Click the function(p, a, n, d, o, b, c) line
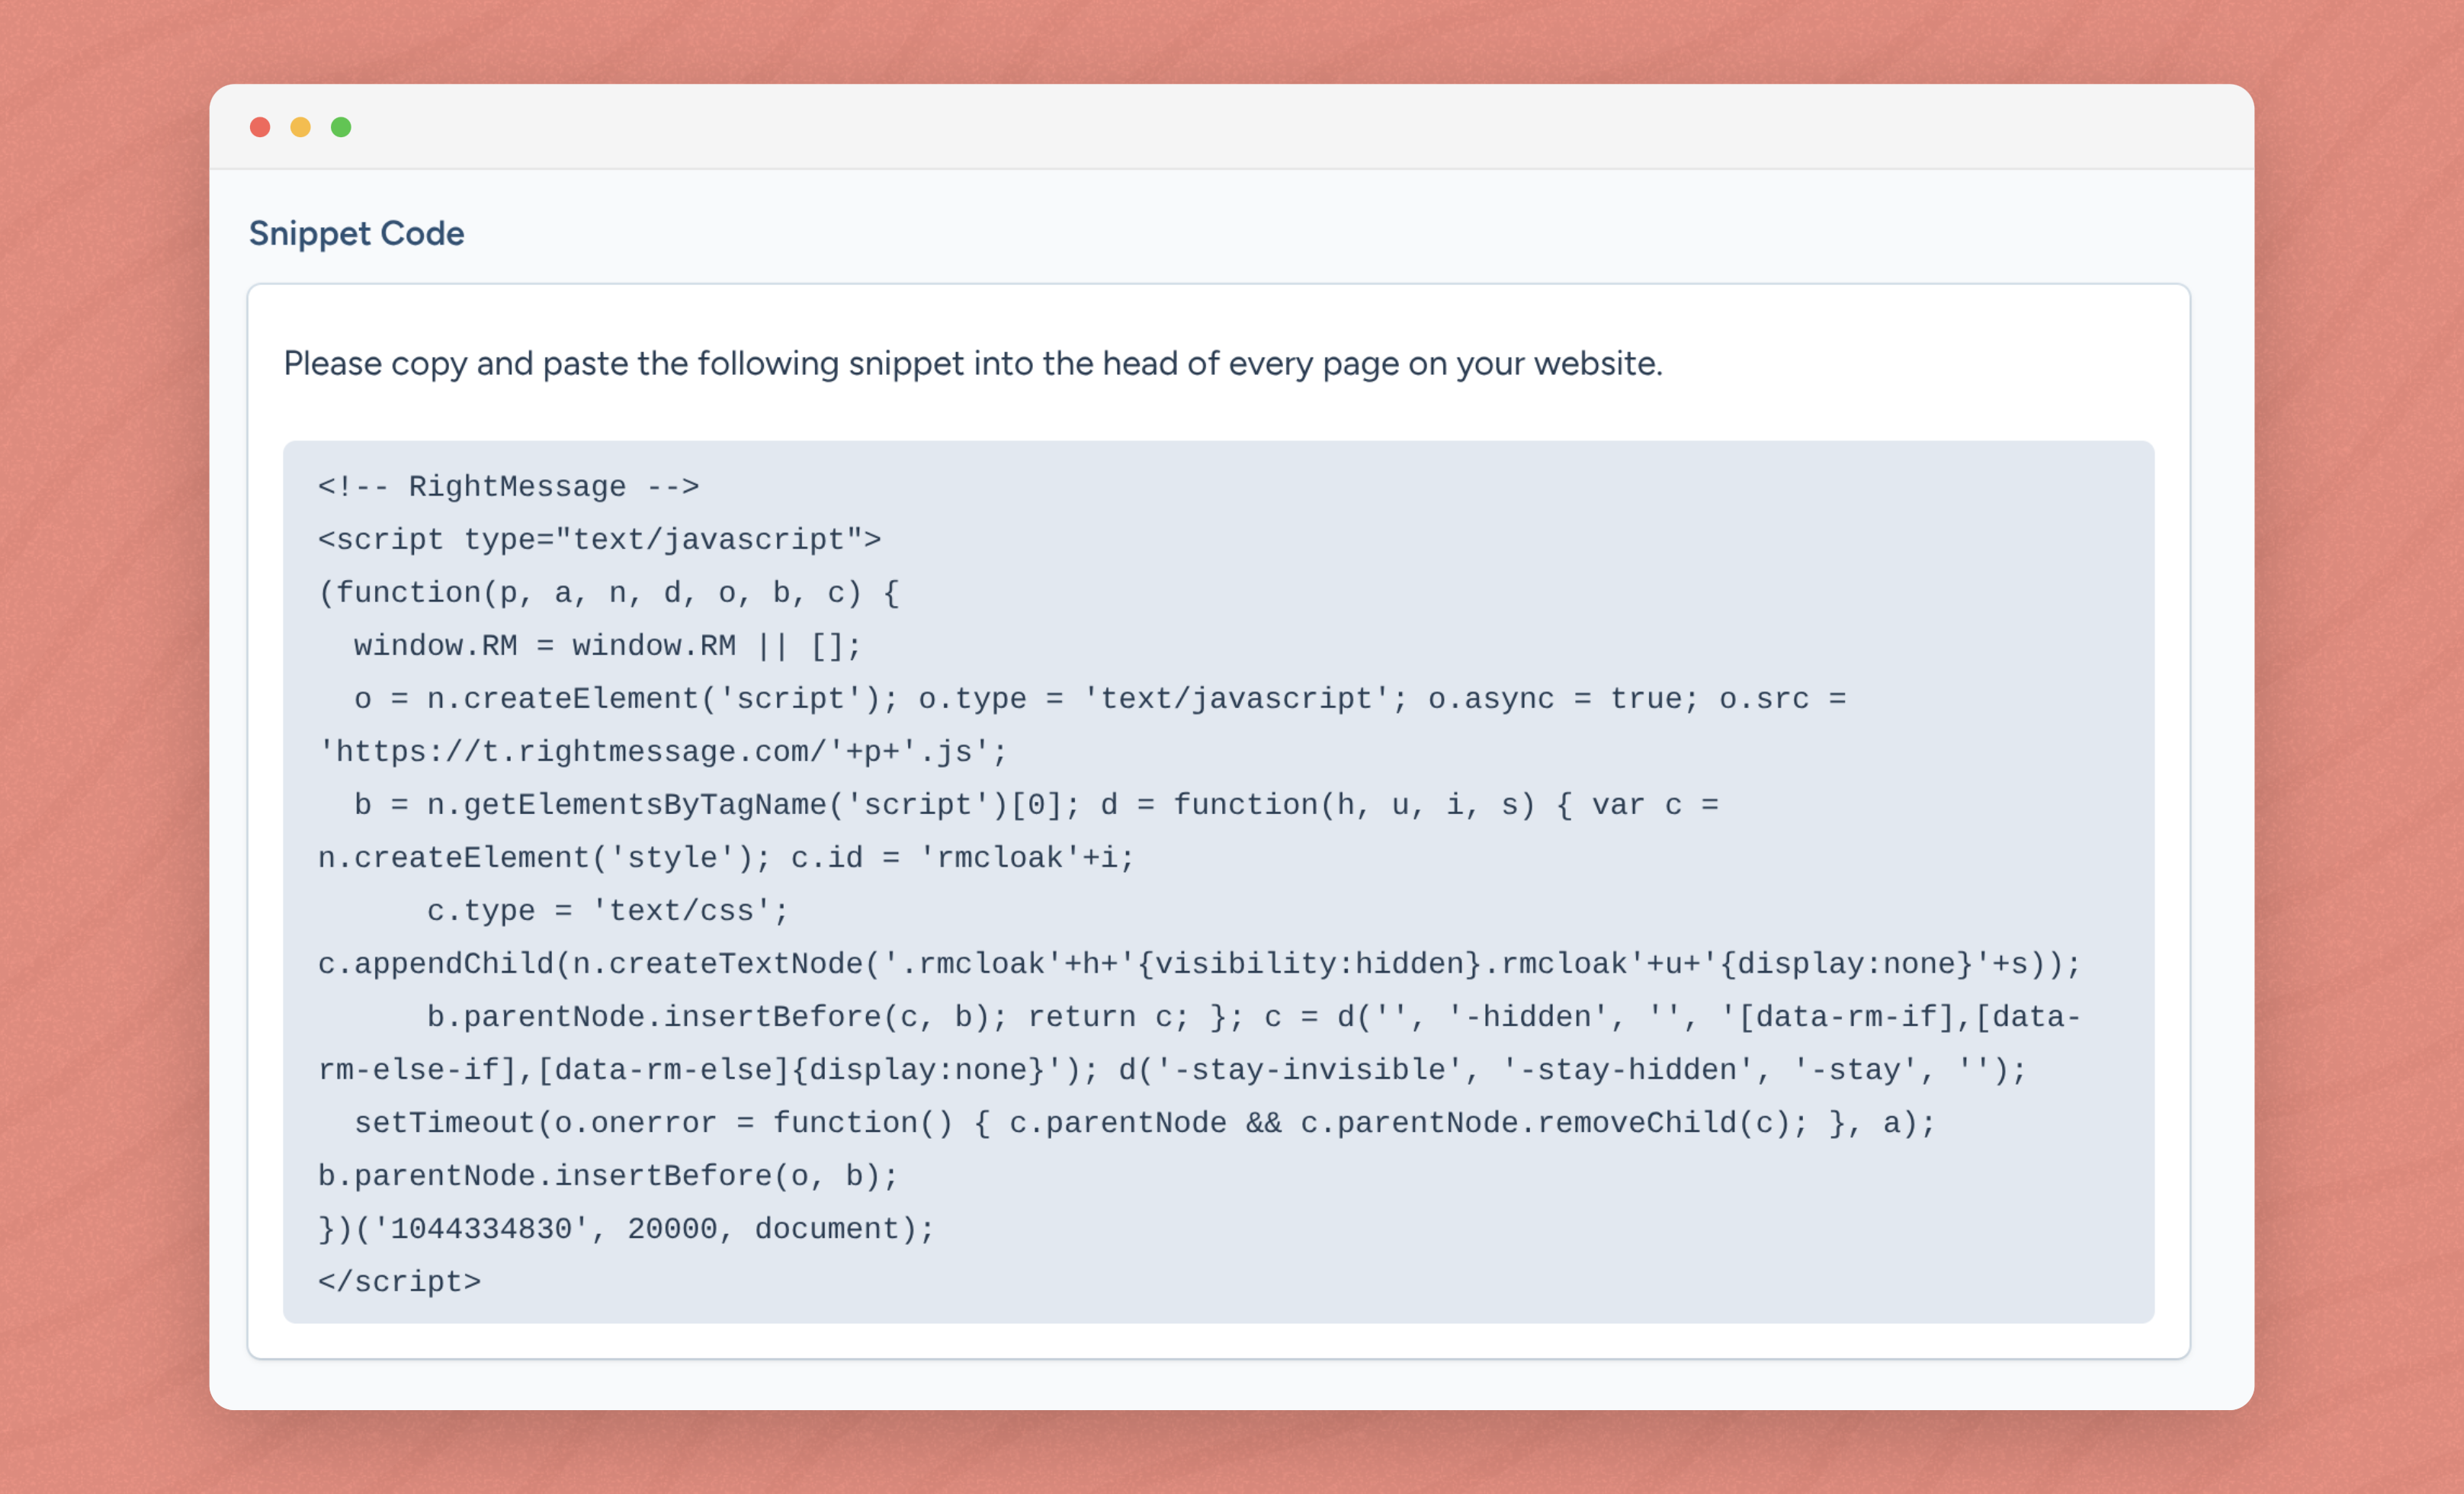2464x1494 pixels. [608, 593]
